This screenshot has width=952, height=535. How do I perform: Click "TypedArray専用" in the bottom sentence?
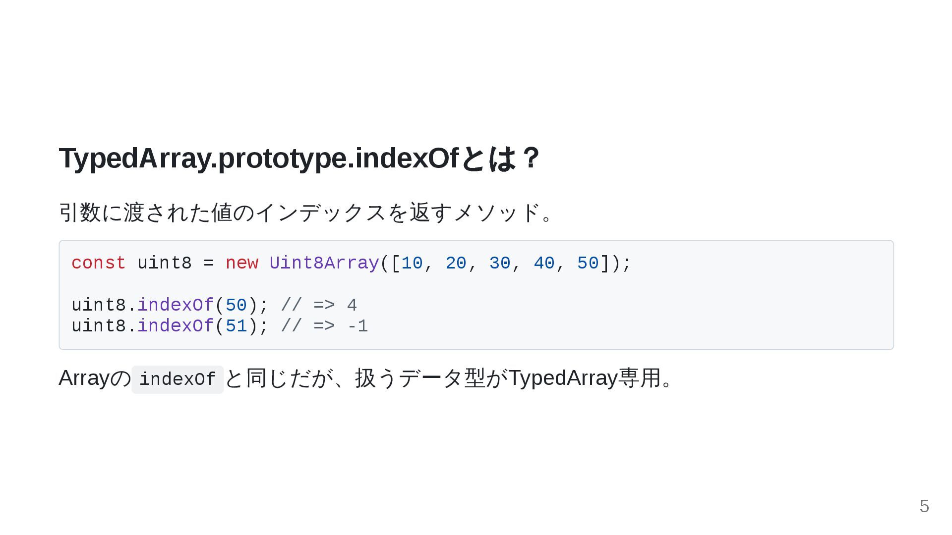point(585,378)
